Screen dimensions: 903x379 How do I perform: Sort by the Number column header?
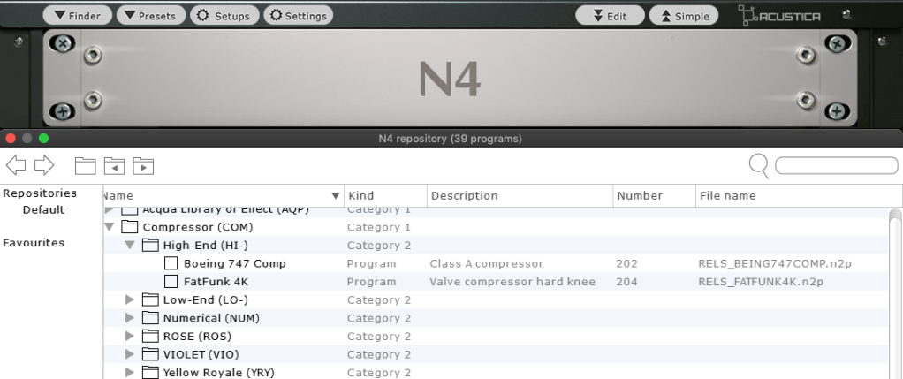655,196
